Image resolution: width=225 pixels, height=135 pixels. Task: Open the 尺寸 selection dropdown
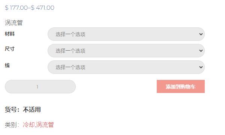[126, 51]
